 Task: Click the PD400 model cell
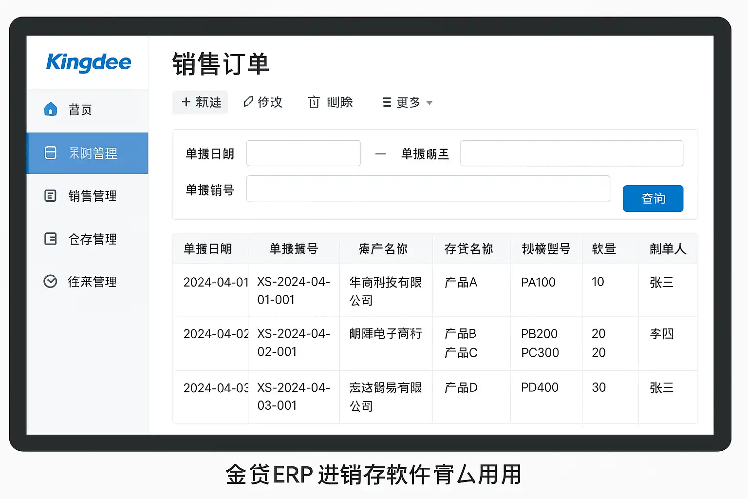tap(540, 387)
